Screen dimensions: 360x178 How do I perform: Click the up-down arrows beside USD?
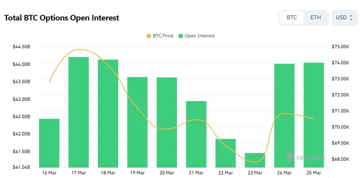[351, 18]
